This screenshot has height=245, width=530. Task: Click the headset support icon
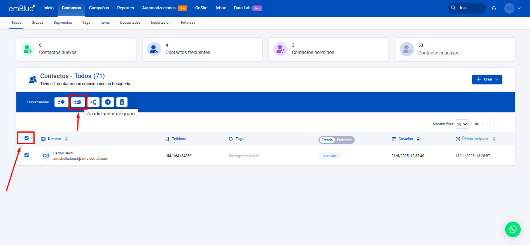pyautogui.click(x=494, y=8)
